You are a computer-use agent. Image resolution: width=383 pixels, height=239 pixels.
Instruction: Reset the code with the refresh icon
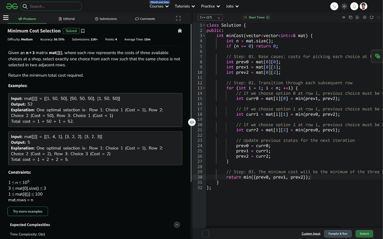click(x=372, y=17)
